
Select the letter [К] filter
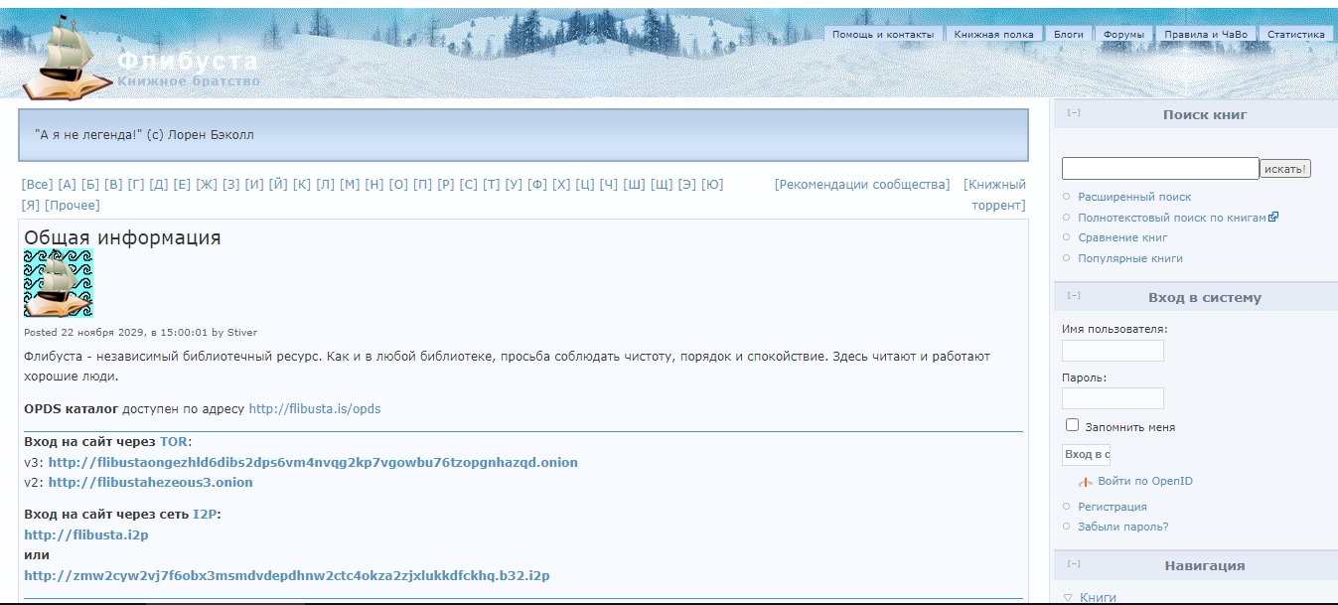(x=302, y=185)
